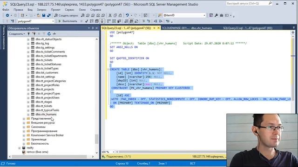Close the Object Explorer panel
Image resolution: width=298 pixels, height=167 pixels.
click(96, 28)
